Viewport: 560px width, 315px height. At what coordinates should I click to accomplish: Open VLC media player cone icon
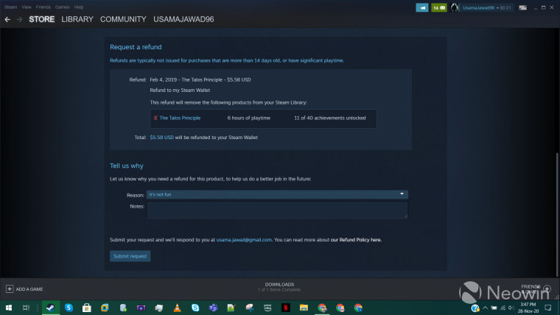point(177,308)
